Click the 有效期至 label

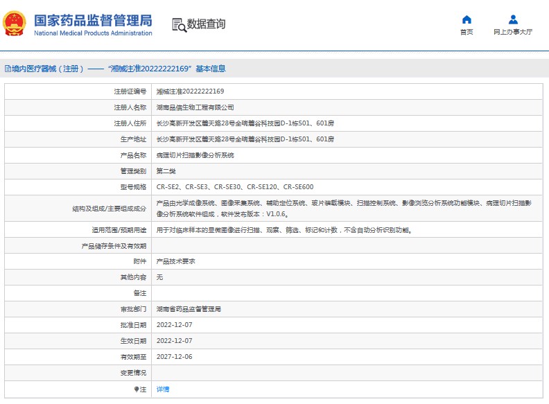pyautogui.click(x=133, y=357)
